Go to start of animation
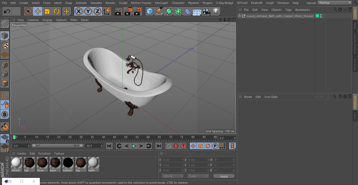The image size is (358, 185). pos(109,146)
